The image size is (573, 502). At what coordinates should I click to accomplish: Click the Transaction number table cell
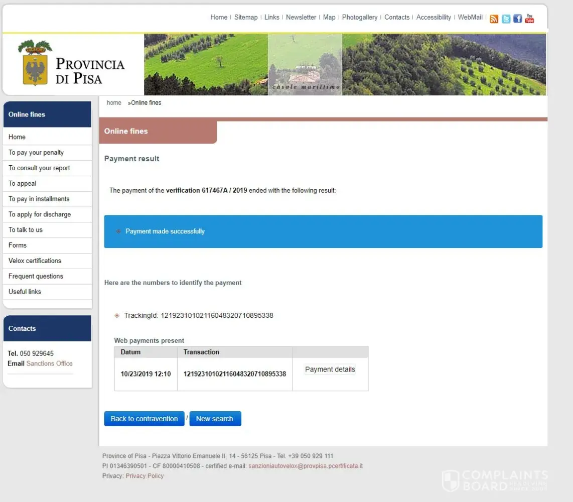click(235, 373)
